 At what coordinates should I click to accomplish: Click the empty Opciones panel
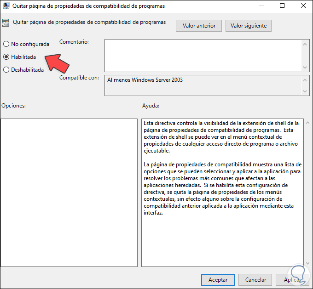(x=69, y=193)
